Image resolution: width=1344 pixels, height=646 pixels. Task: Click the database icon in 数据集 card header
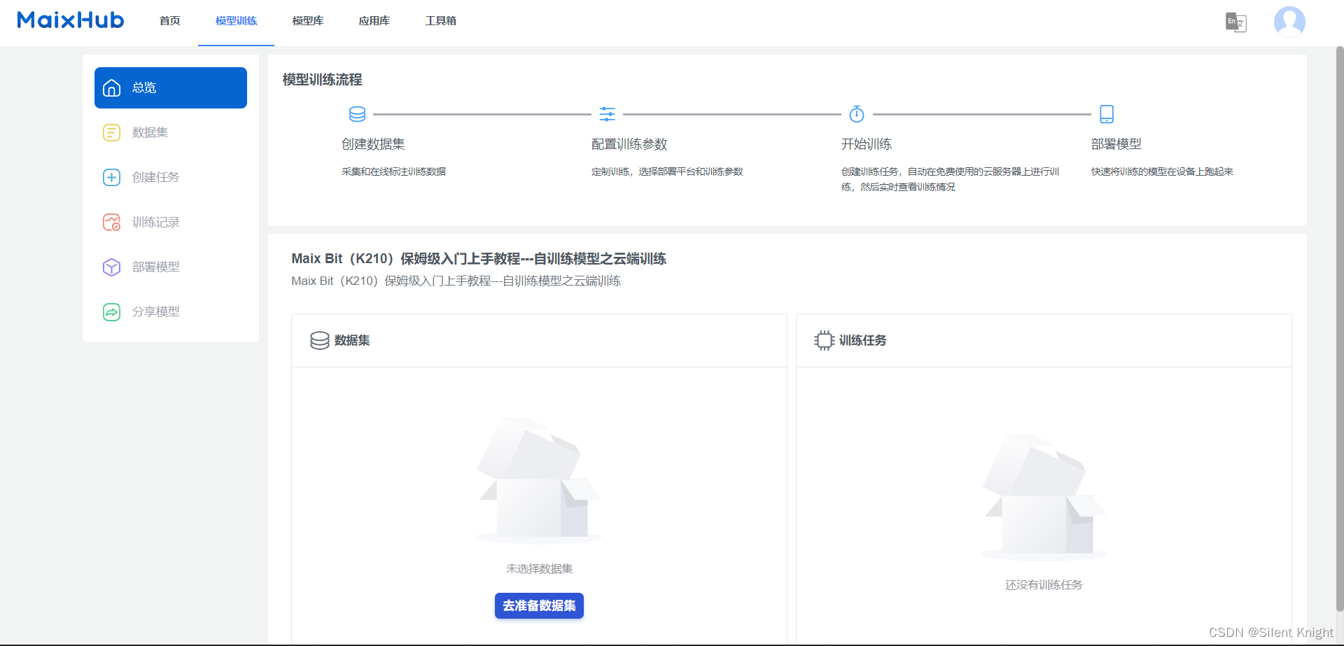tap(320, 340)
